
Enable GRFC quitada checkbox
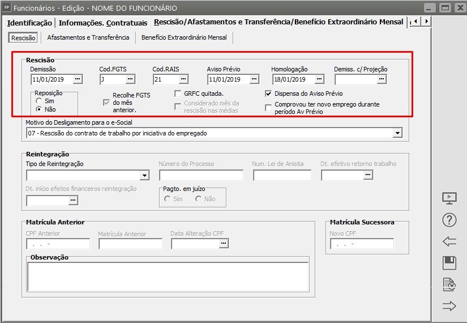[178, 93]
